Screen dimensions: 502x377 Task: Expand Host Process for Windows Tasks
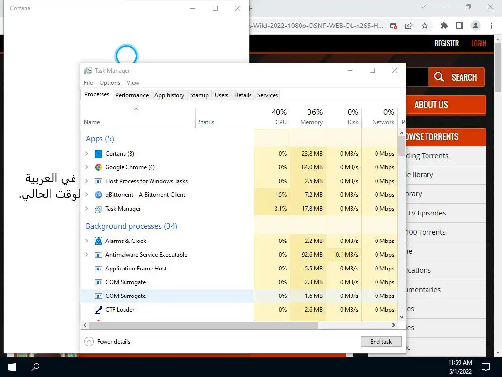pyautogui.click(x=86, y=181)
